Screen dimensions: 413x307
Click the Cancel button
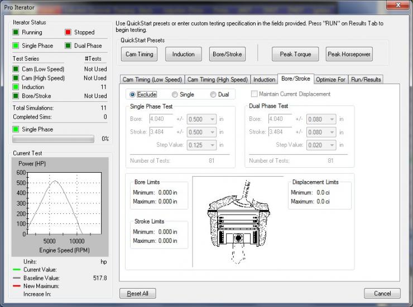(x=382, y=293)
